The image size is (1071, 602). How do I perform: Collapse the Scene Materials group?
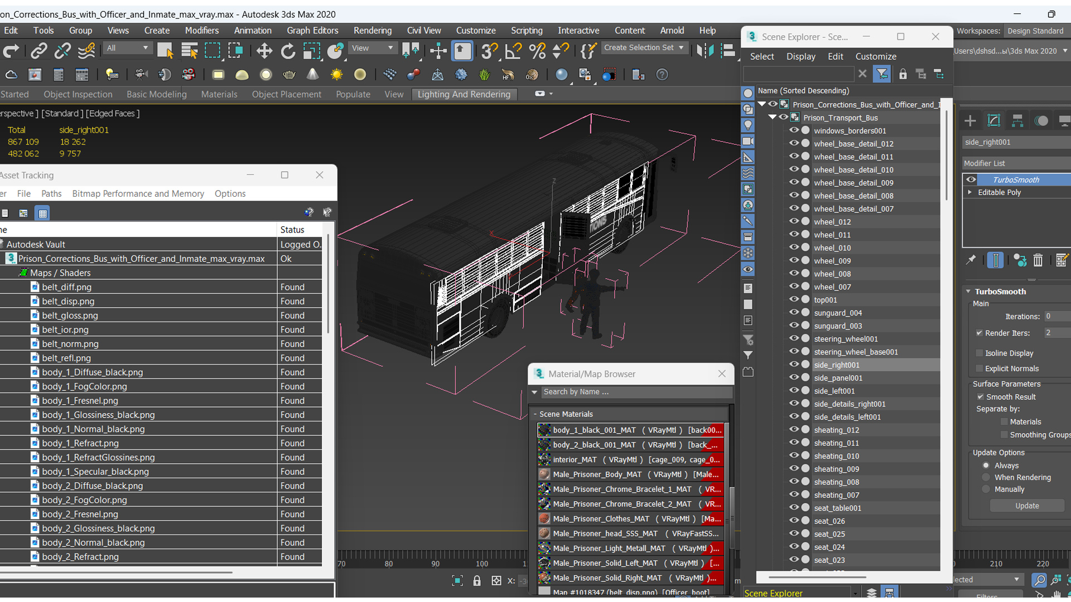[535, 414]
